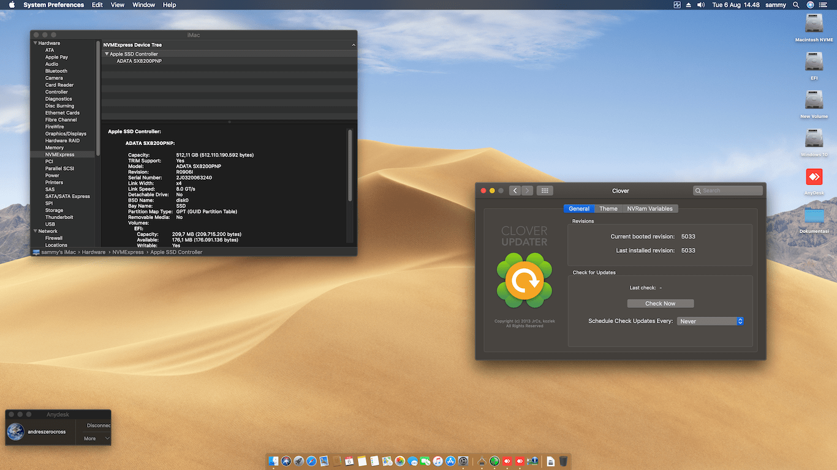Open Notes from the Dock

tap(362, 461)
